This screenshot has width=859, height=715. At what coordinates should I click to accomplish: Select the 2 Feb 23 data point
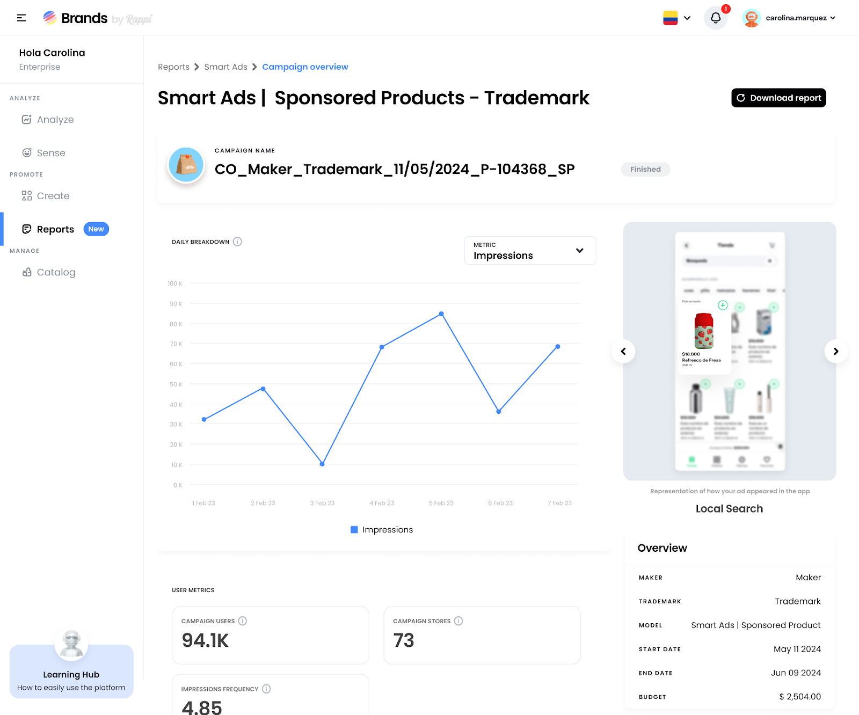click(x=263, y=389)
